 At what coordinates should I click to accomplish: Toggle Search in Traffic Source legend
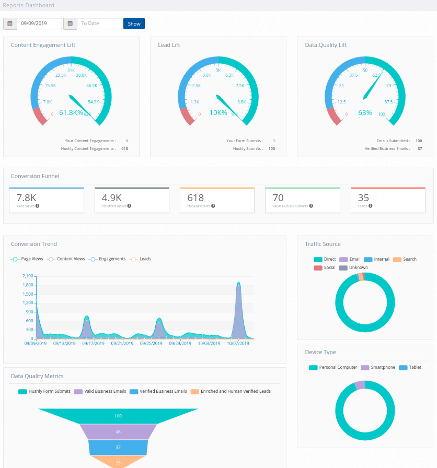click(x=405, y=260)
